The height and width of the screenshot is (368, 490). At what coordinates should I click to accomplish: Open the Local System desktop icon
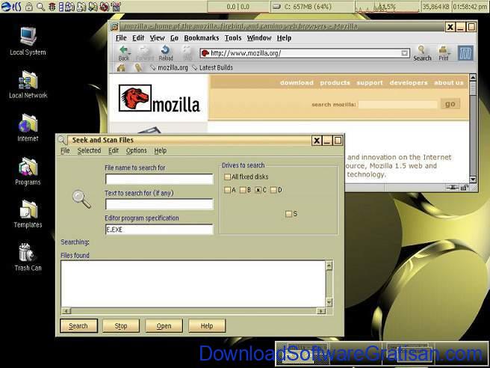[28, 41]
